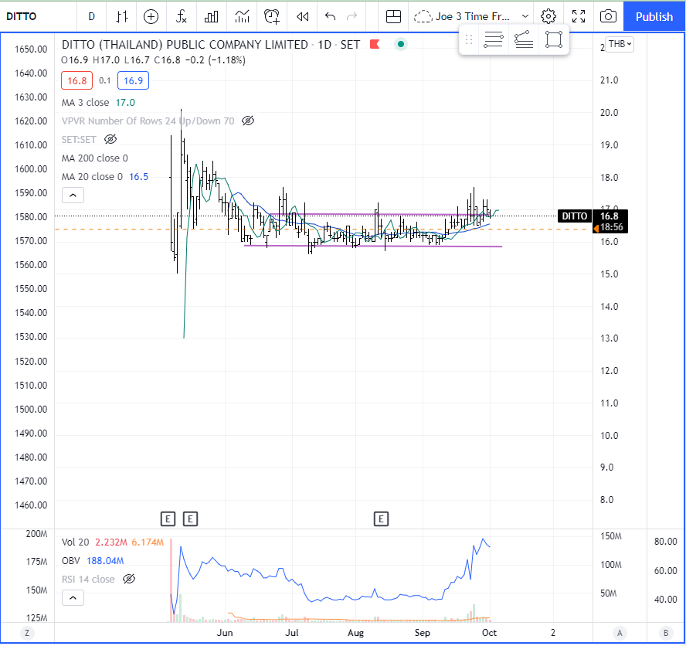Click the blue 16.9 buy button
The width and height of the screenshot is (686, 646).
point(133,80)
